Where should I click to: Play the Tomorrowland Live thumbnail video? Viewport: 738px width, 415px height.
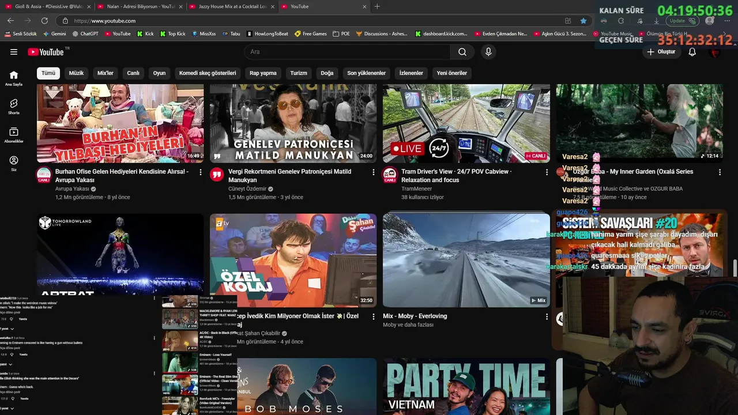click(120, 254)
